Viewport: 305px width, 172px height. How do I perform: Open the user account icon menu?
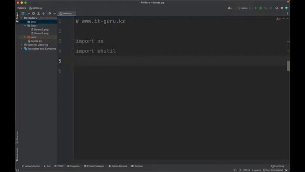(230, 8)
